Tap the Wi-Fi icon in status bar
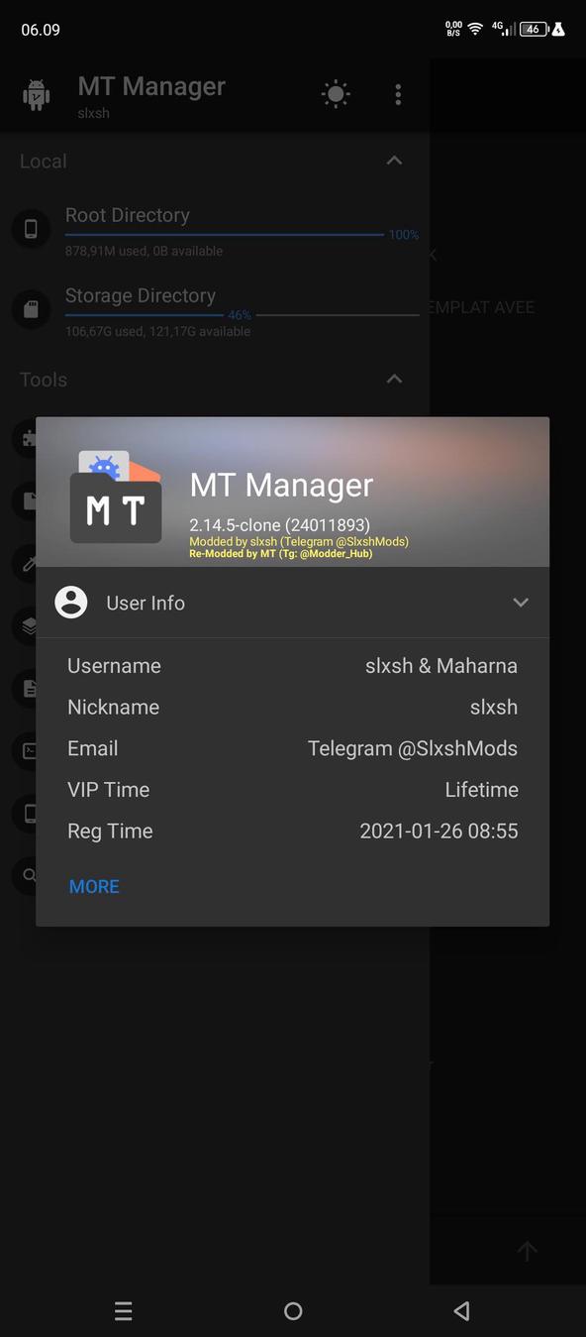586x1337 pixels. point(475,29)
